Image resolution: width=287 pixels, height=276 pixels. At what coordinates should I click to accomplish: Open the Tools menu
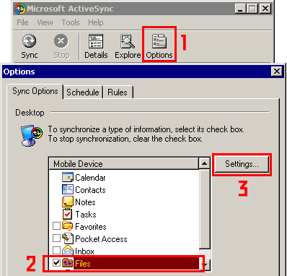pyautogui.click(x=71, y=22)
